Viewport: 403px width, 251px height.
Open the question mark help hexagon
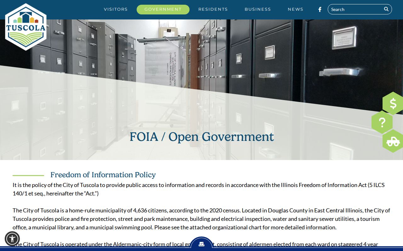(382, 122)
